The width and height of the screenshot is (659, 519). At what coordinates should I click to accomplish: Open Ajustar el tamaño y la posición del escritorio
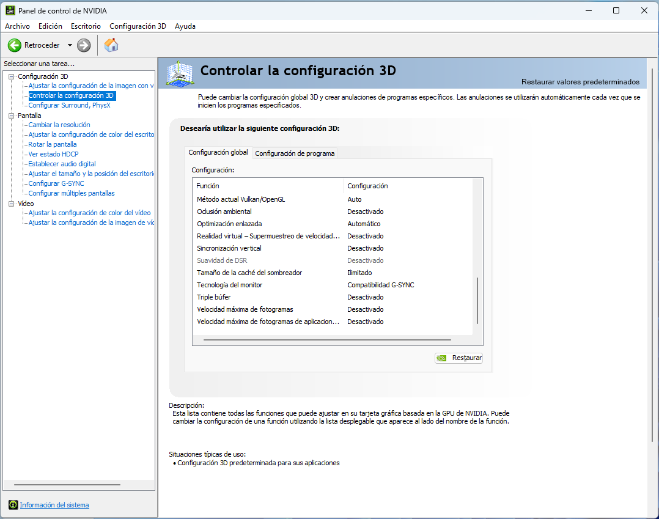coord(91,174)
